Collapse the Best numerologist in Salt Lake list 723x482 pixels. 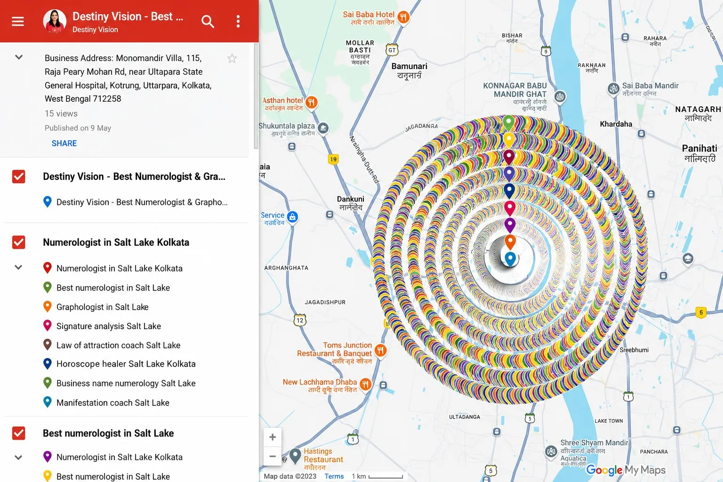(x=18, y=457)
